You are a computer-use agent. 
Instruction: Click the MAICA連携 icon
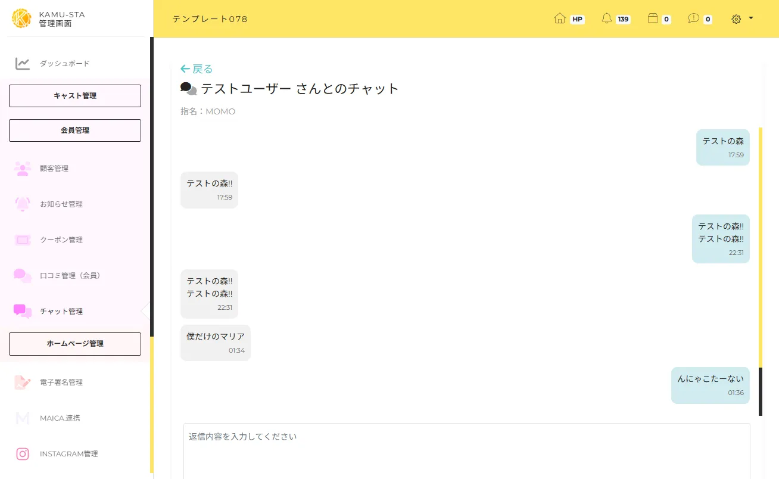(x=23, y=418)
